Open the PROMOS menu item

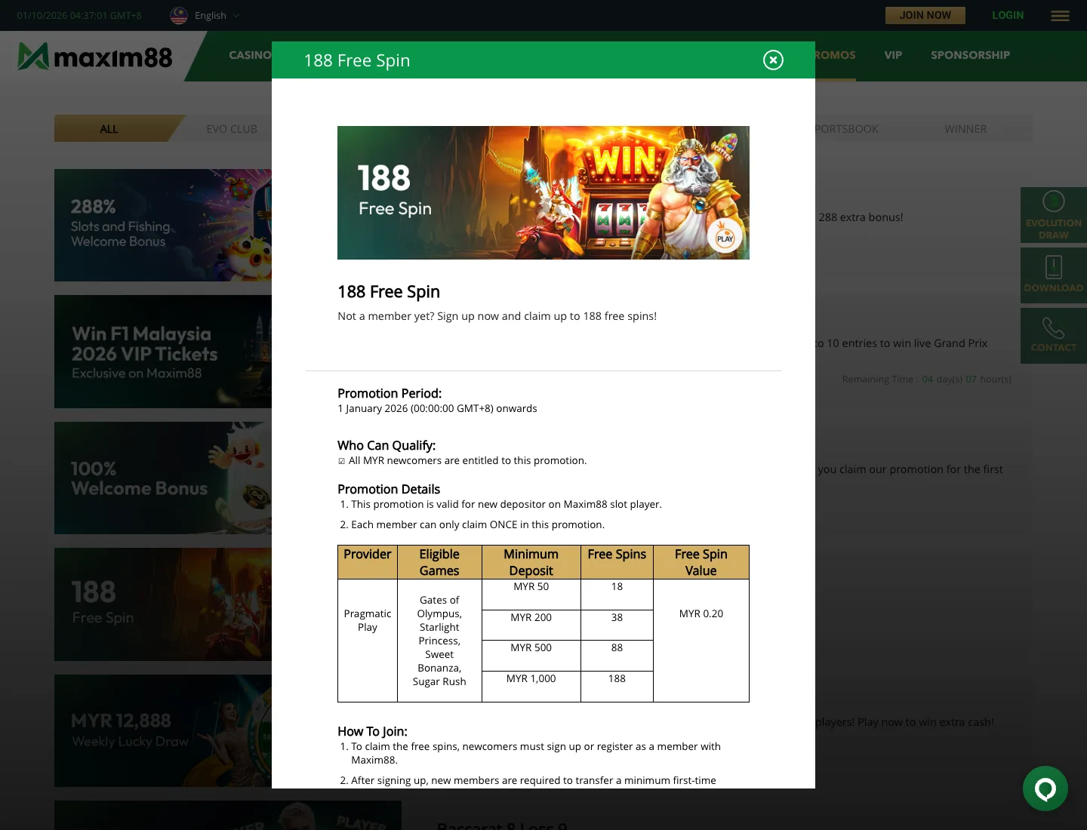(835, 55)
